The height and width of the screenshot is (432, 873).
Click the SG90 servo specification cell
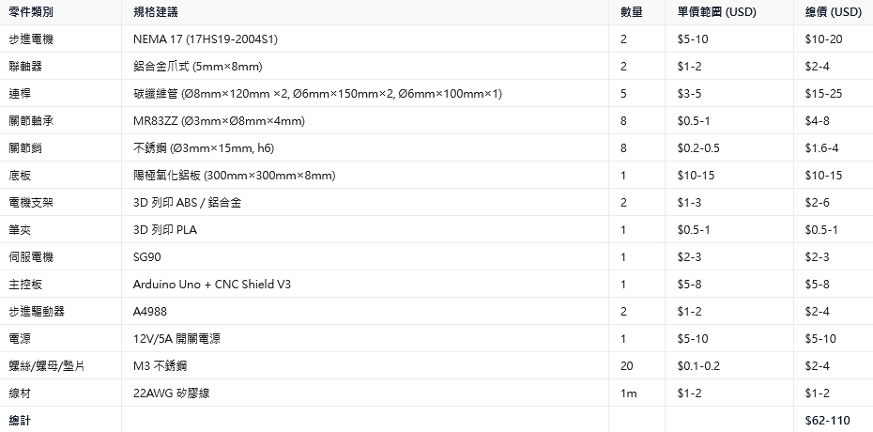pyautogui.click(x=147, y=257)
